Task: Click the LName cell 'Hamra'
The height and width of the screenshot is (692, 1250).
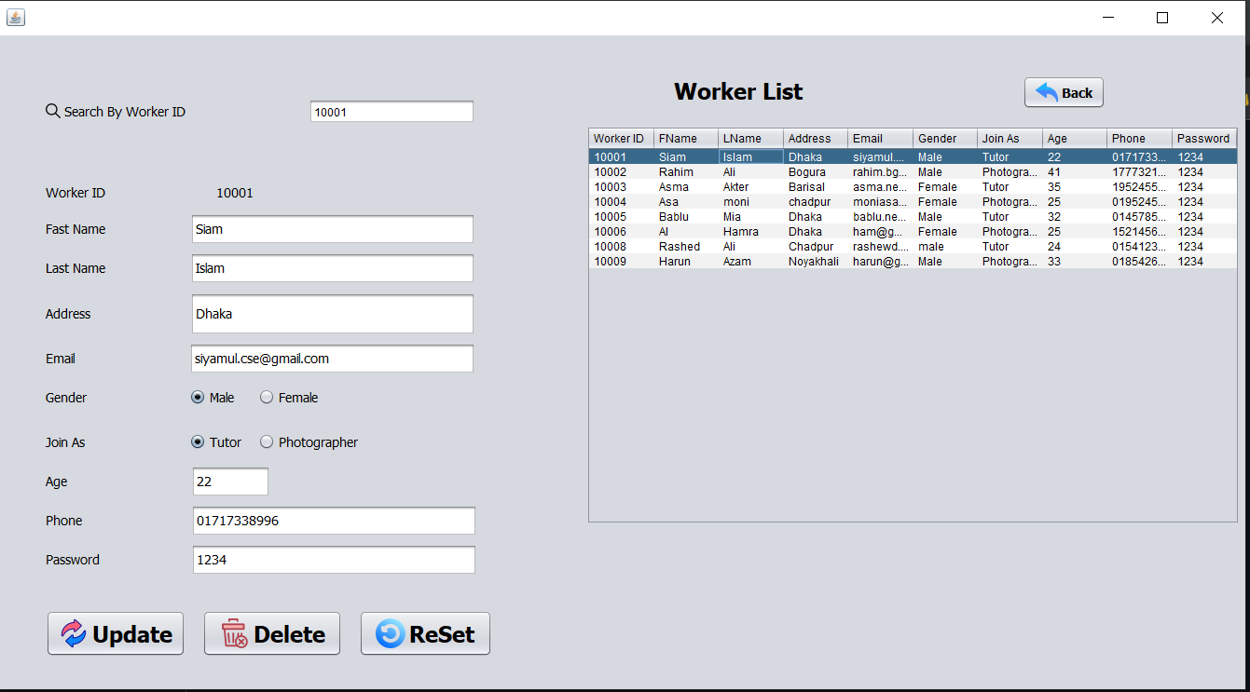Action: [x=750, y=232]
